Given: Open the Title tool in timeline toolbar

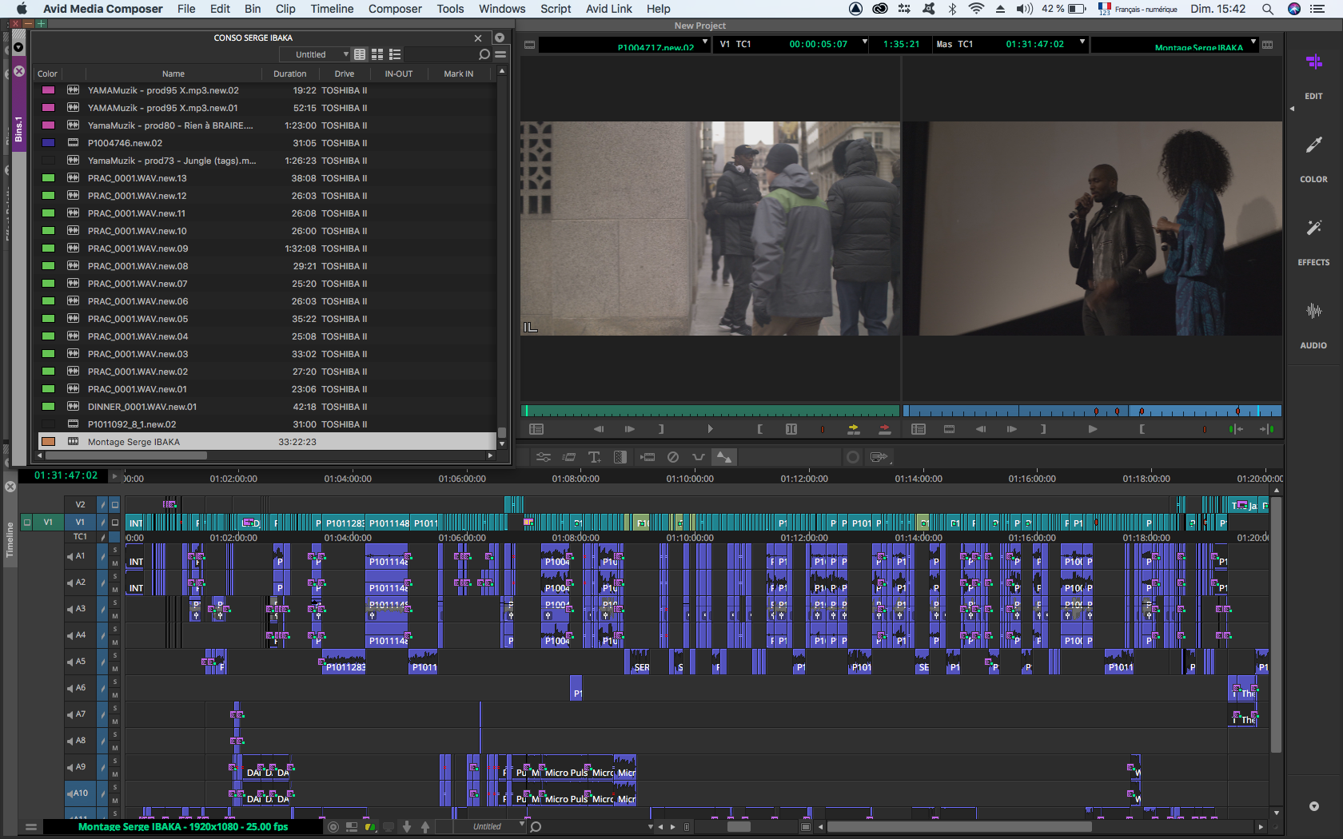Looking at the screenshot, I should coord(594,457).
